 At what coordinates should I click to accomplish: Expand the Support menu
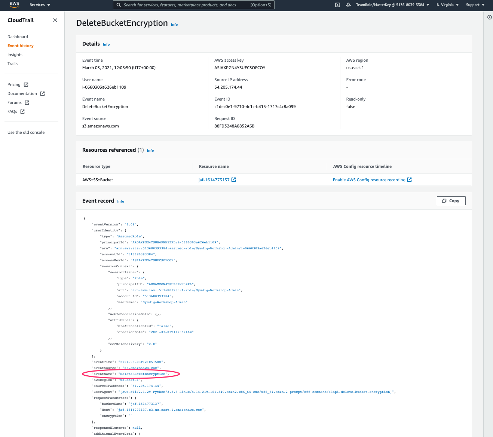pos(475,5)
